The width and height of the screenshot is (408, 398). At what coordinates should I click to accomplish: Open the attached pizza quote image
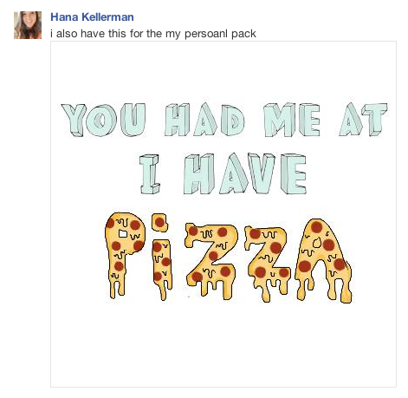pos(223,214)
